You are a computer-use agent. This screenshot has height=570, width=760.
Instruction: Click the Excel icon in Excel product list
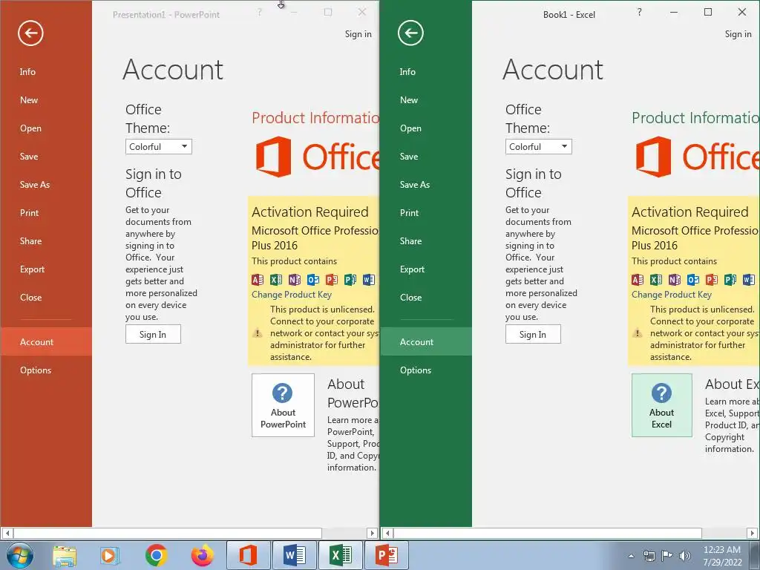[656, 280]
